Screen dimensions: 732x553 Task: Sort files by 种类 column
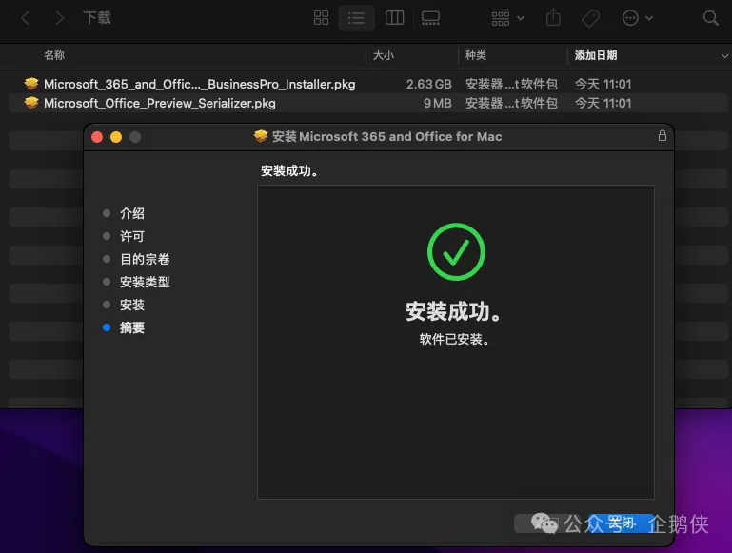point(476,55)
